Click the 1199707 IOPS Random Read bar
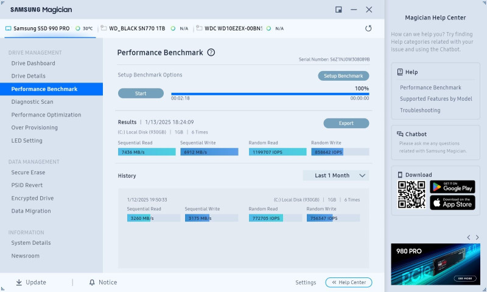This screenshot has width=487, height=292. (278, 152)
